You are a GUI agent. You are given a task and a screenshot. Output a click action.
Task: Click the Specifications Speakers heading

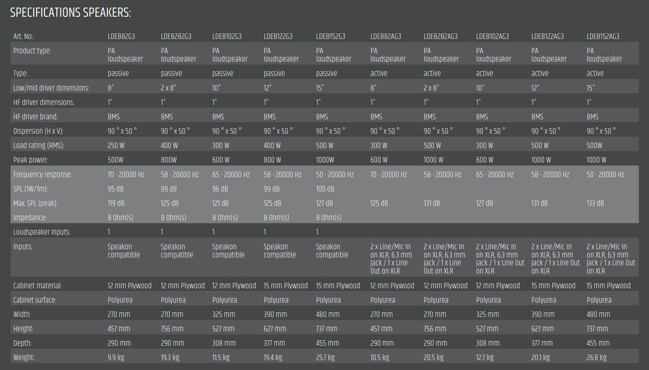(71, 13)
